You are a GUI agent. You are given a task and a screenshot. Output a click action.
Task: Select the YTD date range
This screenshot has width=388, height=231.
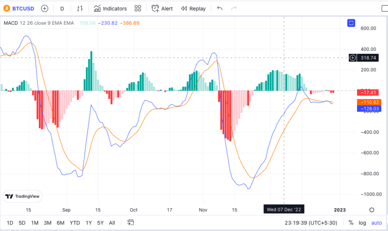click(x=75, y=223)
